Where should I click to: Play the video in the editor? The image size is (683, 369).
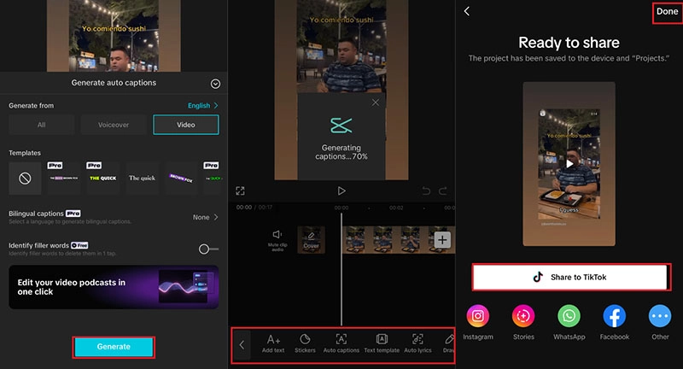click(341, 190)
